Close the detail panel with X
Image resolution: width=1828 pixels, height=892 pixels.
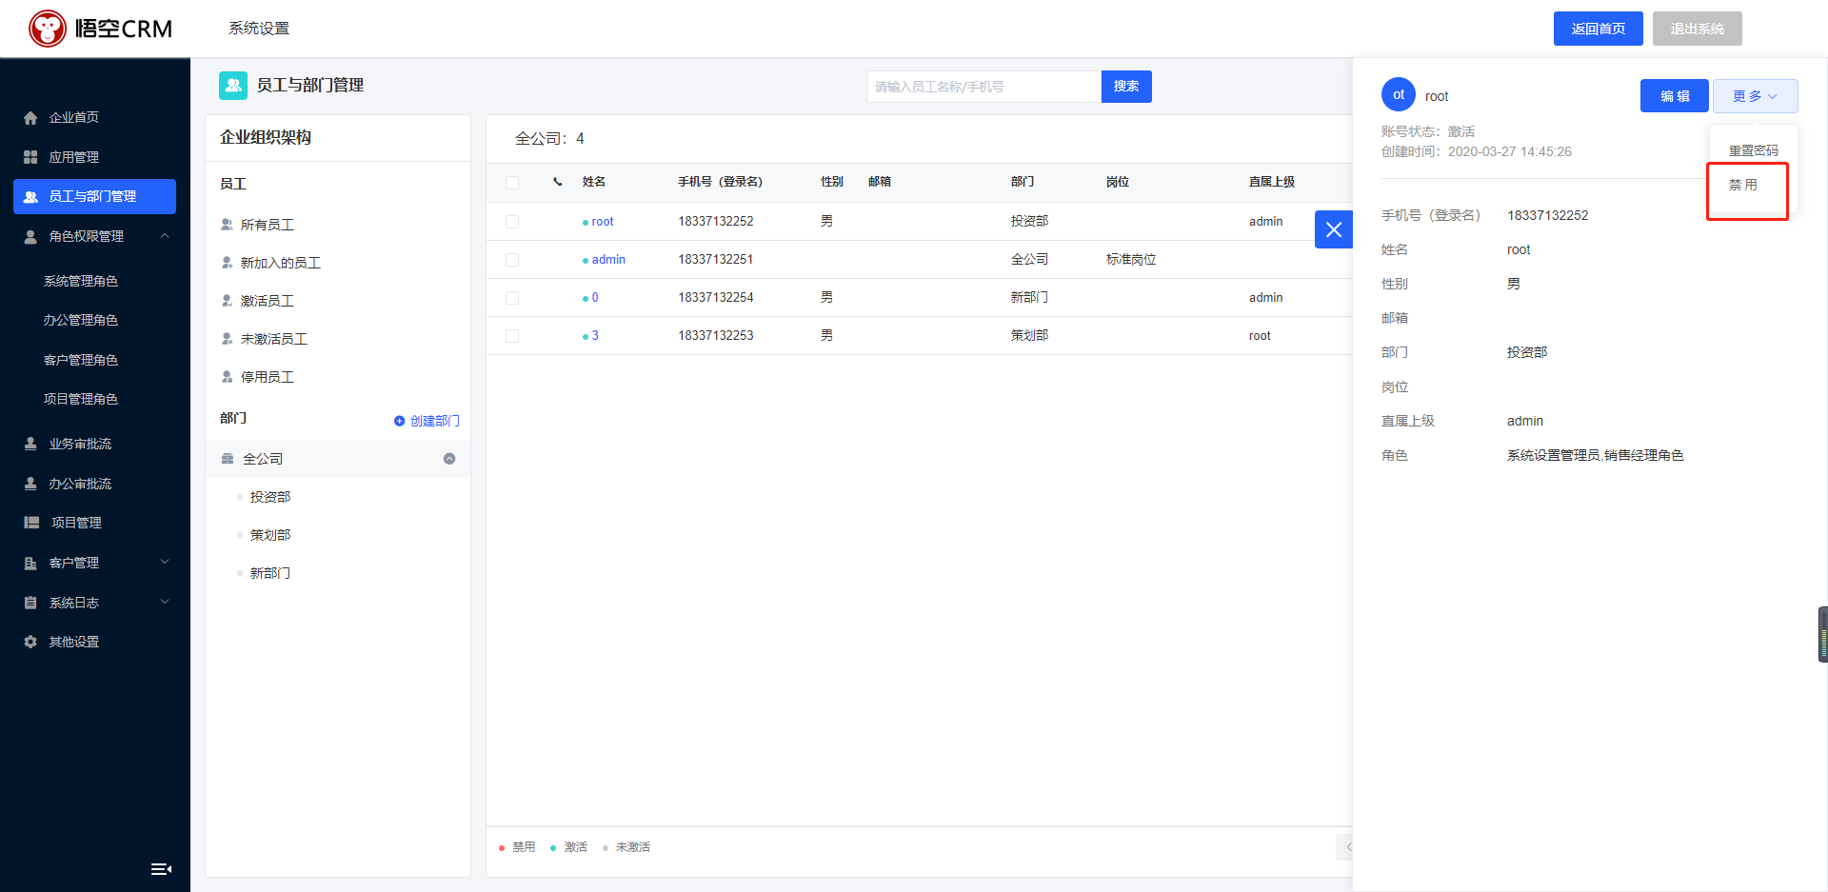(x=1334, y=229)
